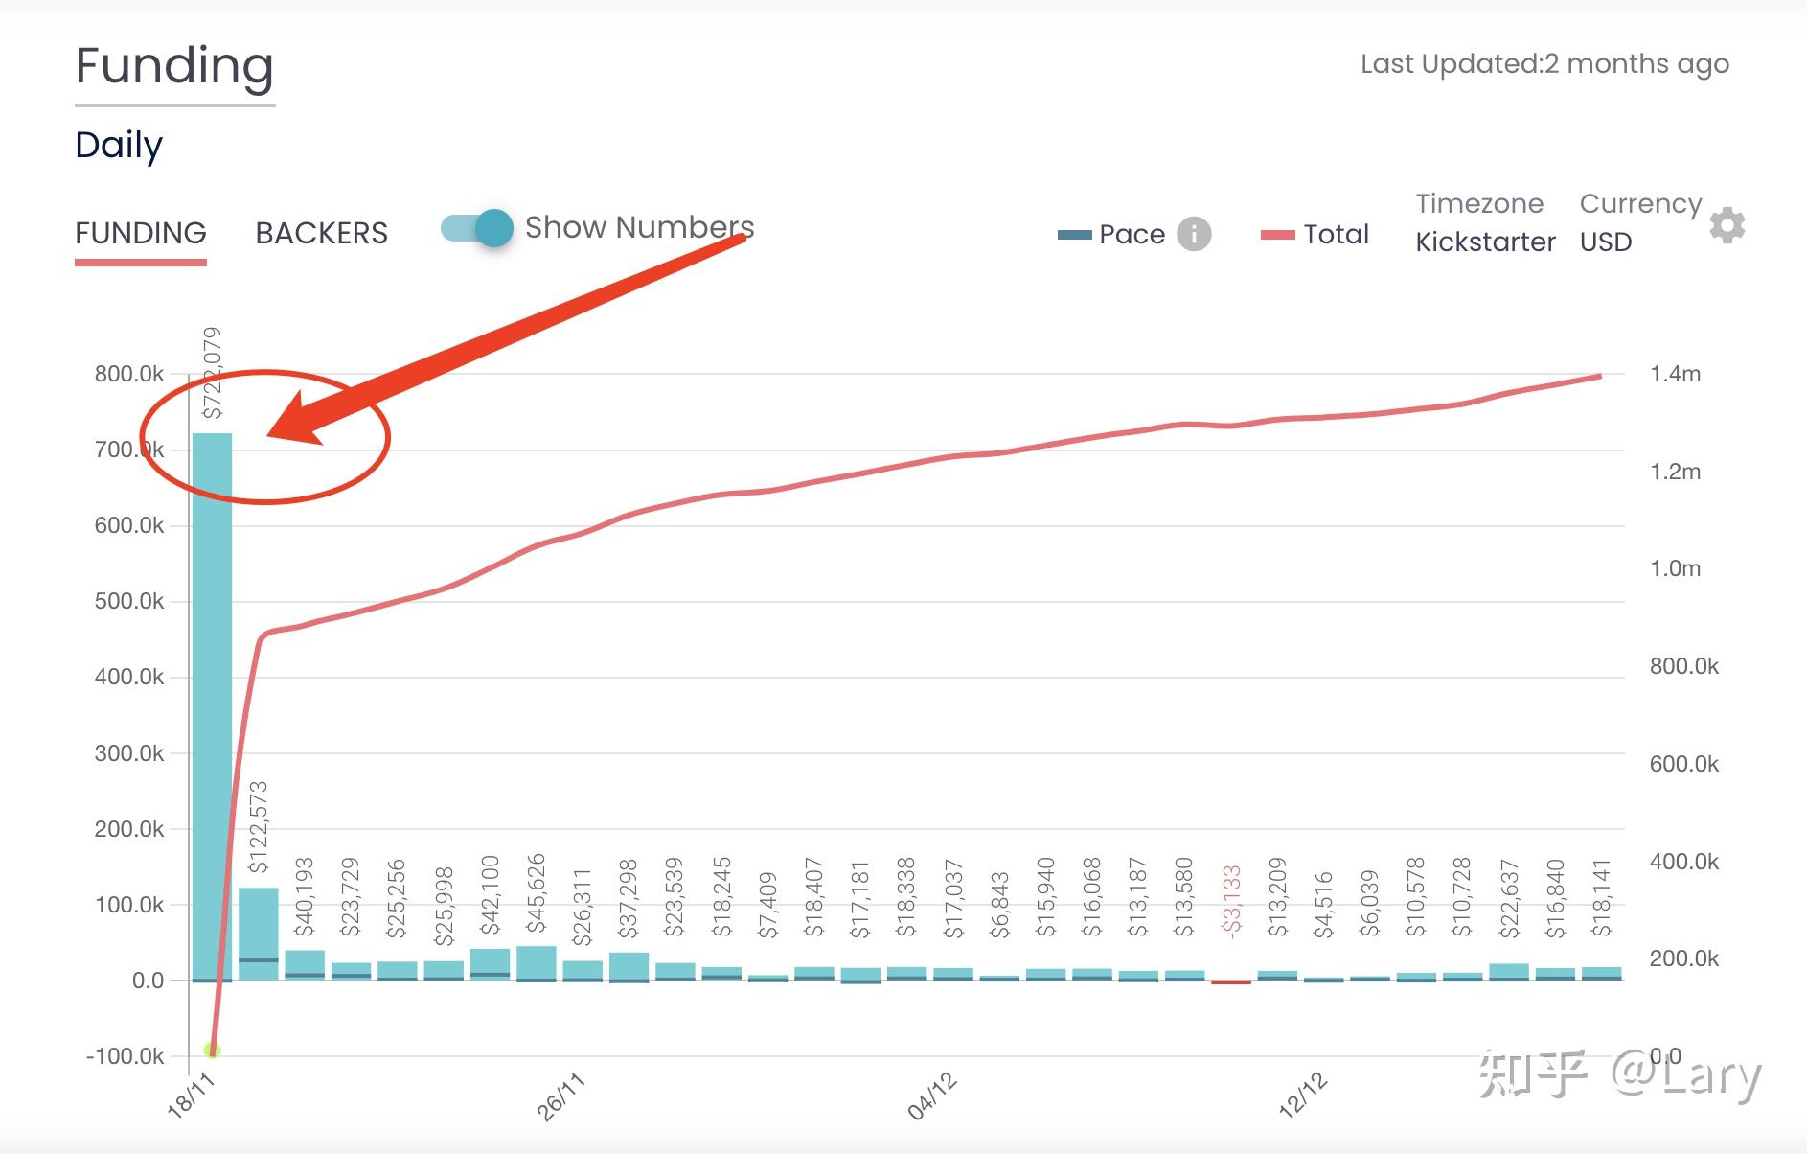
Task: Click the negative -$3,133 red bar
Action: point(1231,982)
